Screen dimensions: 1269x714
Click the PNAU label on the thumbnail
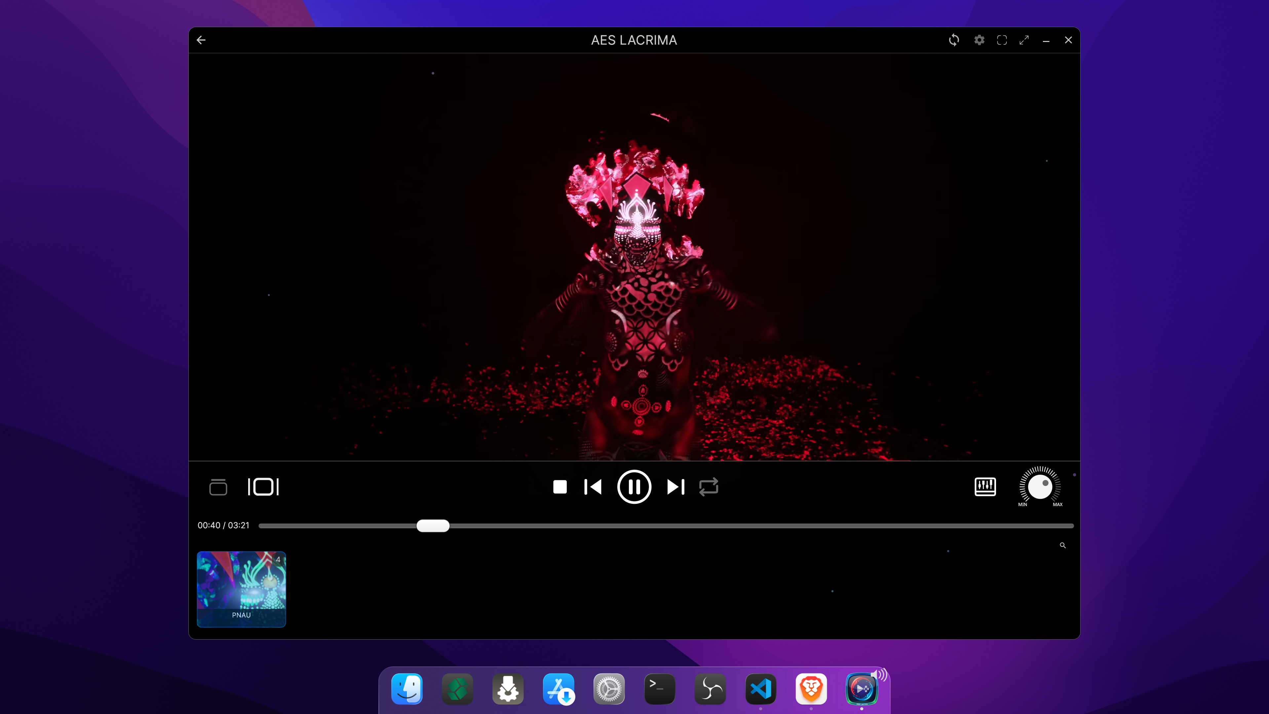pyautogui.click(x=241, y=615)
